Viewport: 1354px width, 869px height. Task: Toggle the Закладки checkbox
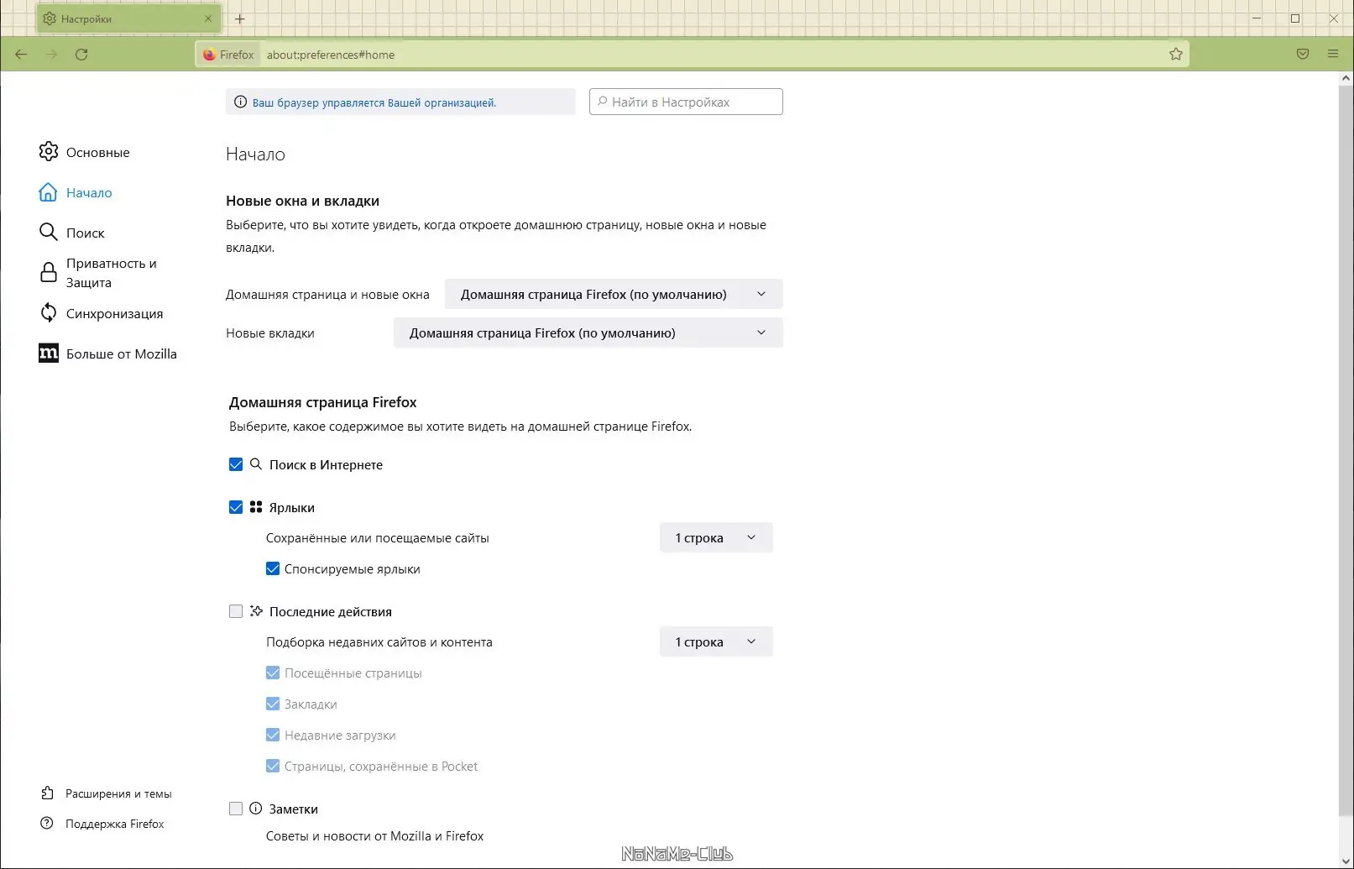pos(273,704)
